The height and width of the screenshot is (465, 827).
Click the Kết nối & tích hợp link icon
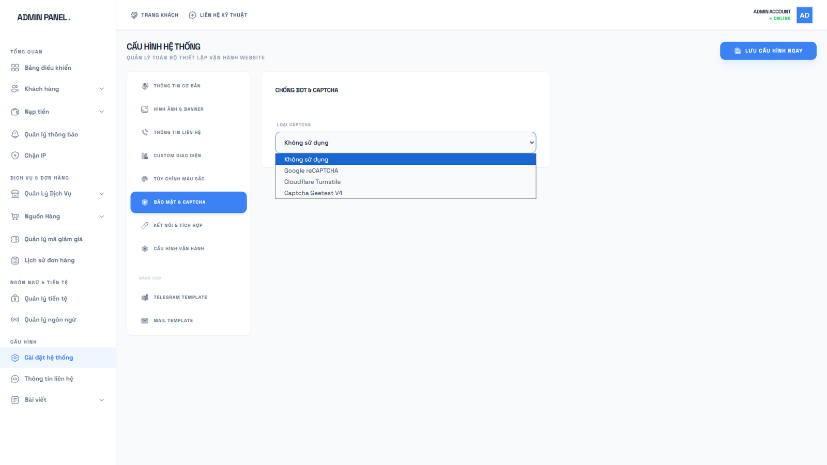[145, 225]
